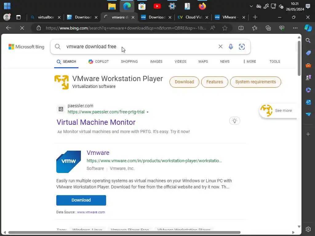Open the Edge profile avatar
The image size is (315, 236).
pyautogui.click(x=7, y=17)
